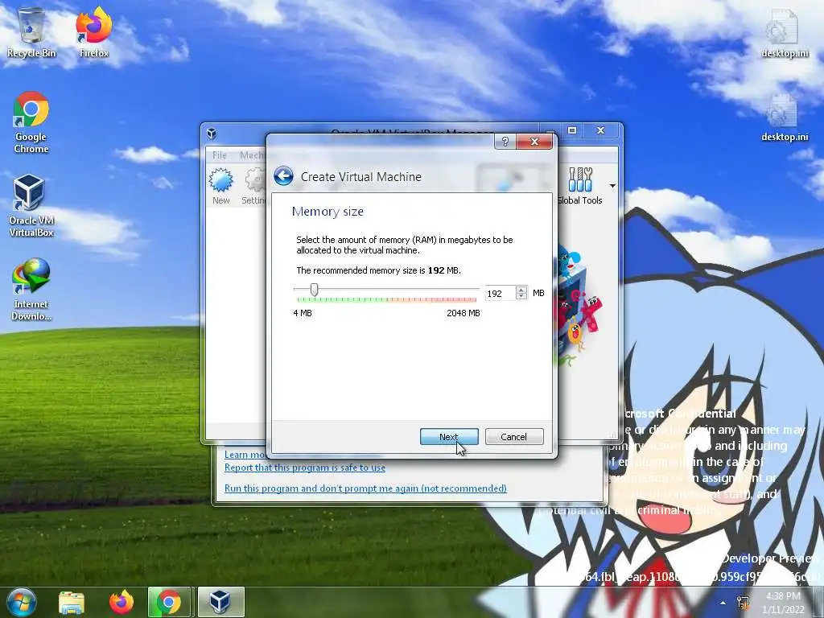Screen dimensions: 824x618
Task: Click the 4 MB minimum label
Action: (303, 313)
